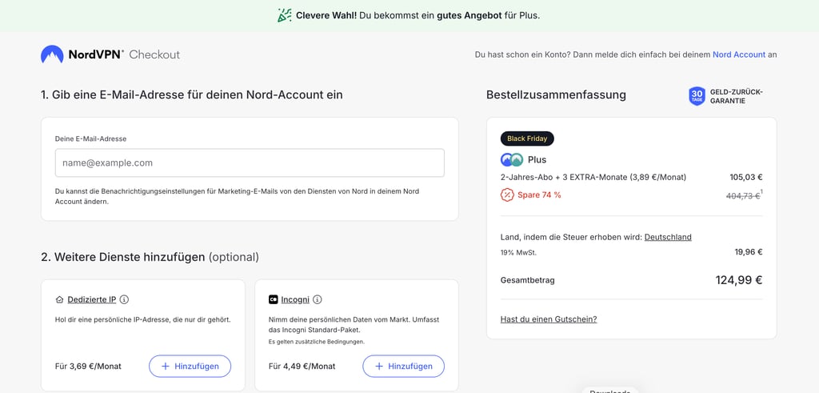Click the total amount '124,99 €'

click(738, 280)
